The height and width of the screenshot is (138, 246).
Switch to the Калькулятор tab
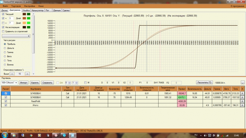tap(38, 10)
